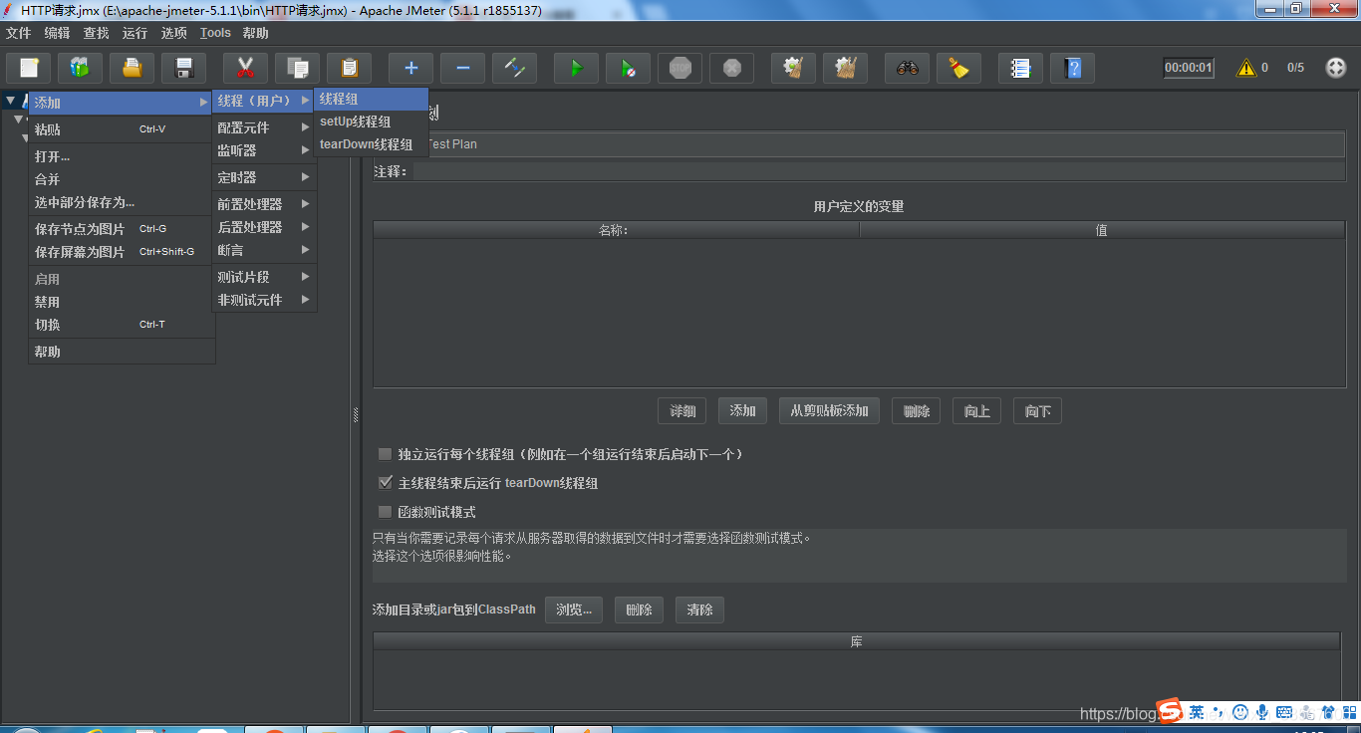Screen dimensions: 1361x733
Task: Click the Paste clipboard icon
Action: click(349, 68)
